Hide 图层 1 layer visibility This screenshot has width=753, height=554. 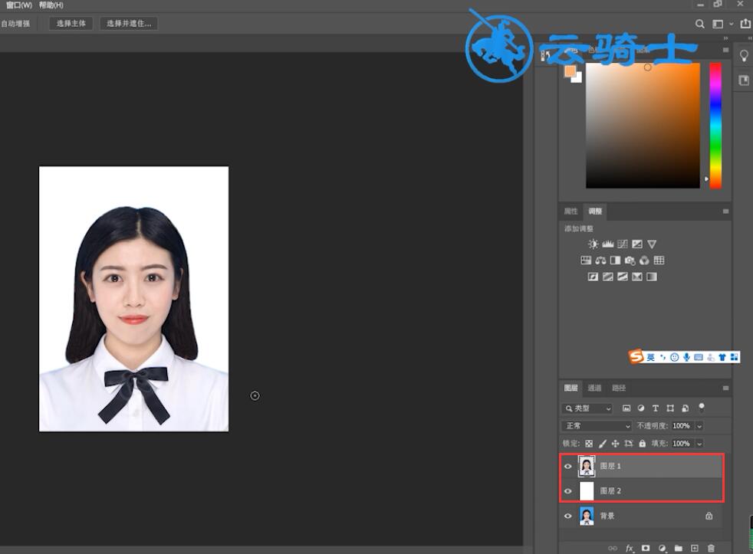pyautogui.click(x=568, y=466)
